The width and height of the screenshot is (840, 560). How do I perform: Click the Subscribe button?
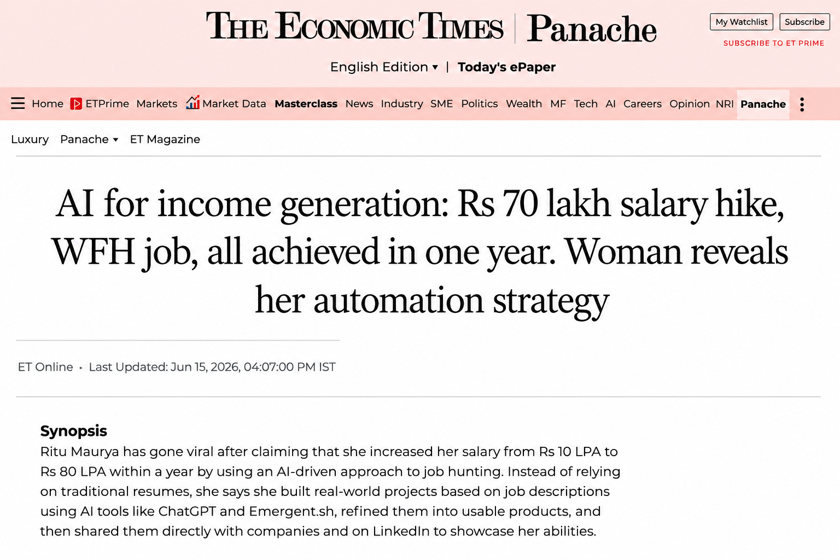point(804,22)
